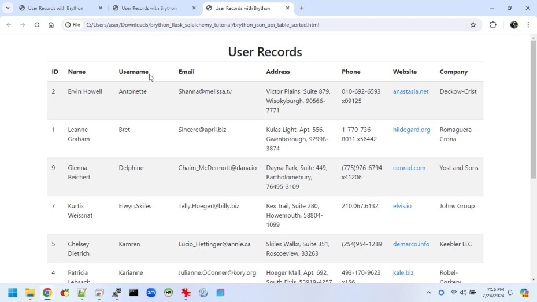
Task: Click the vertical page scrollbar
Action: pyautogui.click(x=533, y=110)
